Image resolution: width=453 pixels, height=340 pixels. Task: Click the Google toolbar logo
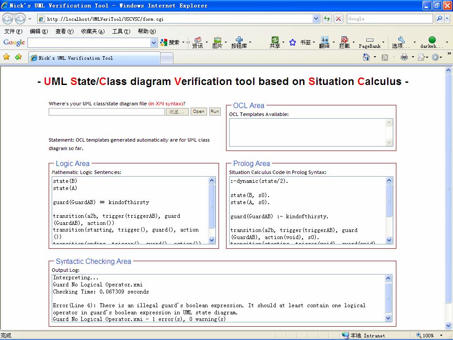click(x=14, y=42)
